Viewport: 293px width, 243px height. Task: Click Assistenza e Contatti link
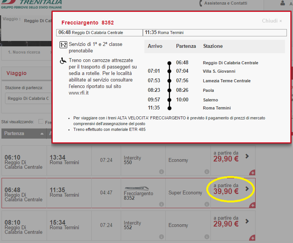click(225, 3)
